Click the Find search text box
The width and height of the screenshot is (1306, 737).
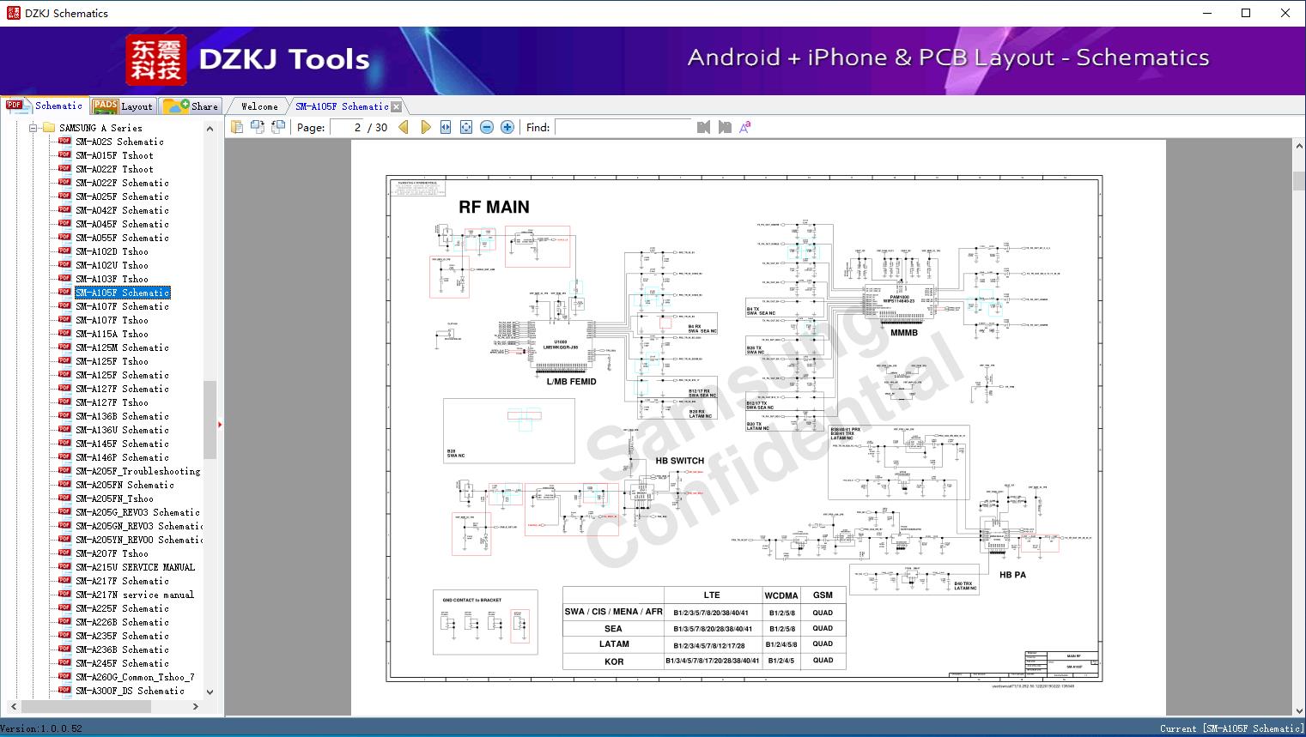tap(623, 127)
